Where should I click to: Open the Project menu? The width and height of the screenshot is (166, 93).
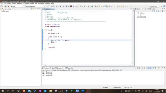pos(32,4)
